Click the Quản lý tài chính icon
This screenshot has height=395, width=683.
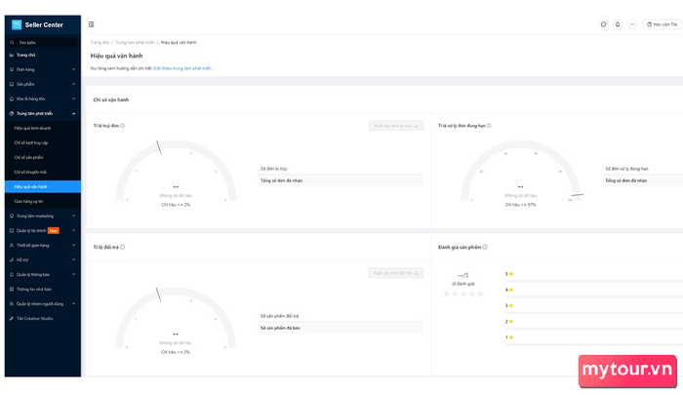(x=12, y=230)
